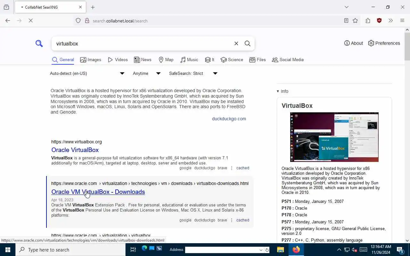
Task: Show hidden system tray icons
Action: [x=339, y=250]
